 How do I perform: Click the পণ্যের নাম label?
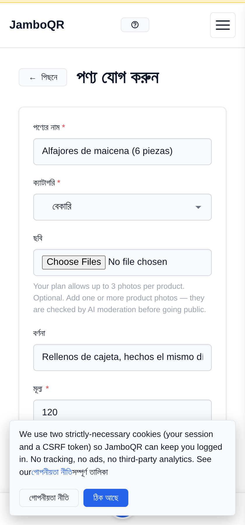(47, 127)
